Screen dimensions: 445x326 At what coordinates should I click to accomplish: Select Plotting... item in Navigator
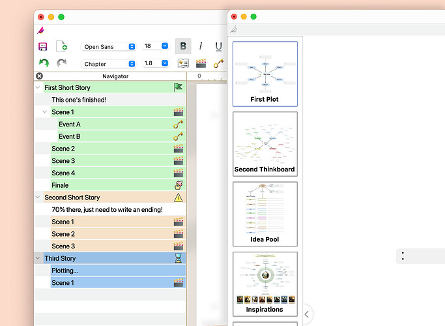click(x=118, y=271)
